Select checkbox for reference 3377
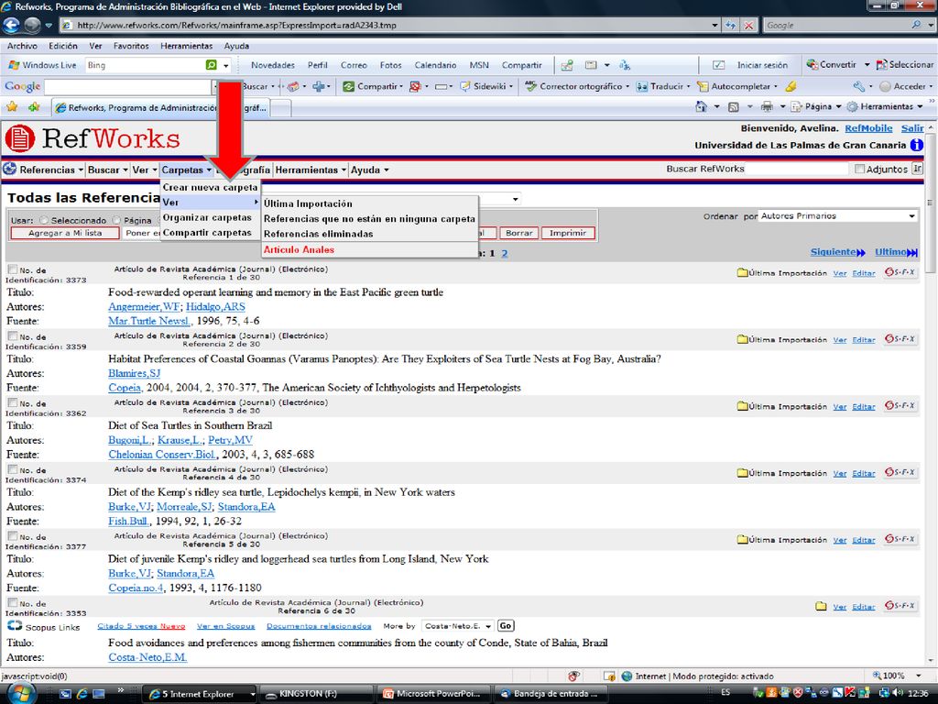This screenshot has height=704, width=938. 12,536
